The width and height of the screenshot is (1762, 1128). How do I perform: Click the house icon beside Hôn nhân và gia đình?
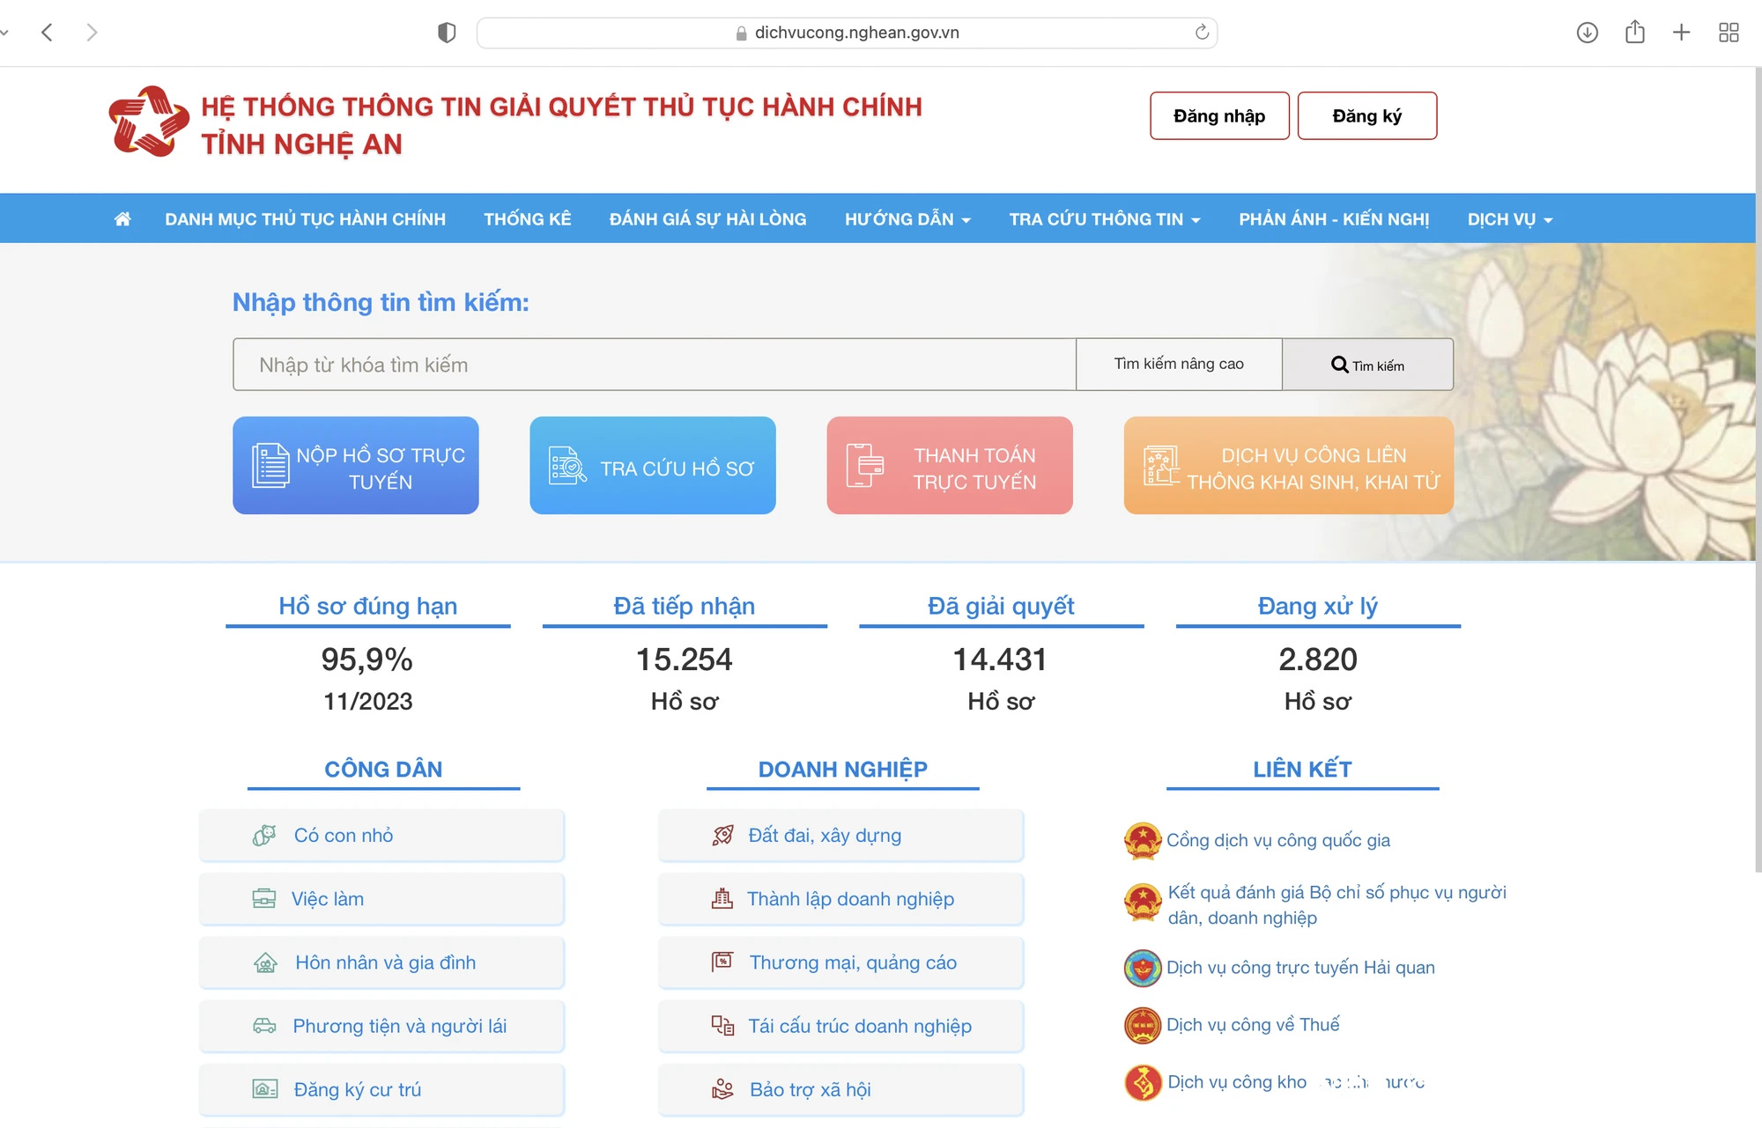266,962
